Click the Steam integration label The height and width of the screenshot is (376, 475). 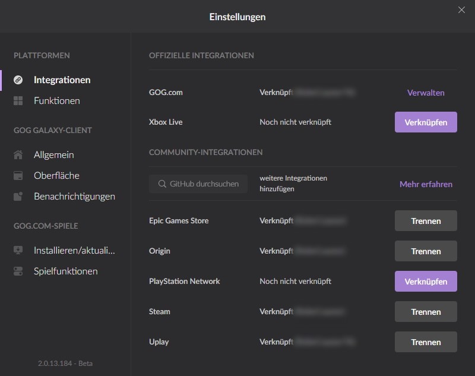pos(159,311)
